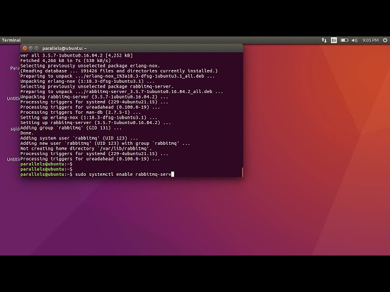
Task: Click the line 'Fetched 4,266 kB in 7s'
Action: coord(65,61)
